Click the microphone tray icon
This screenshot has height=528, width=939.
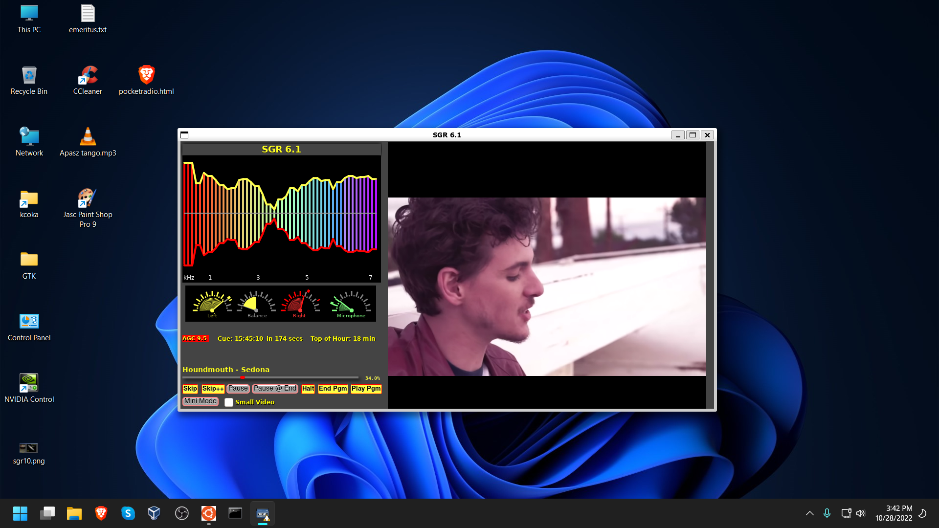tap(827, 513)
